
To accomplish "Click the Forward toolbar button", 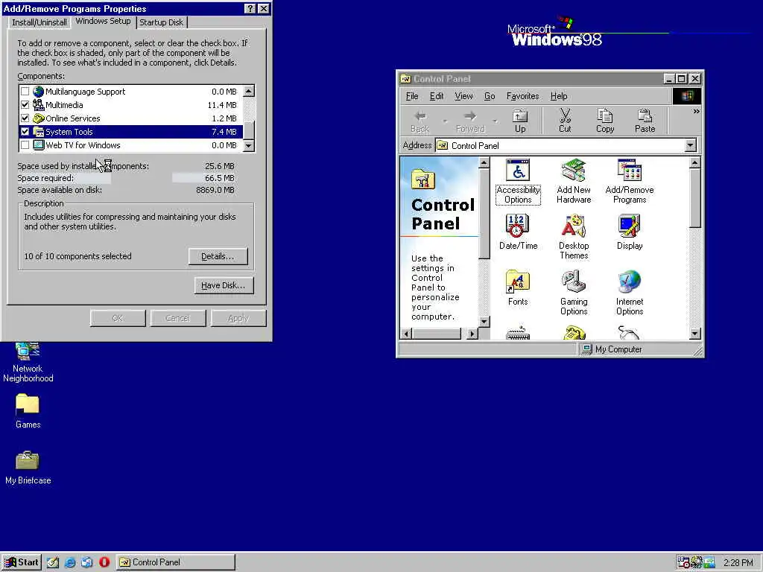I will (x=471, y=121).
